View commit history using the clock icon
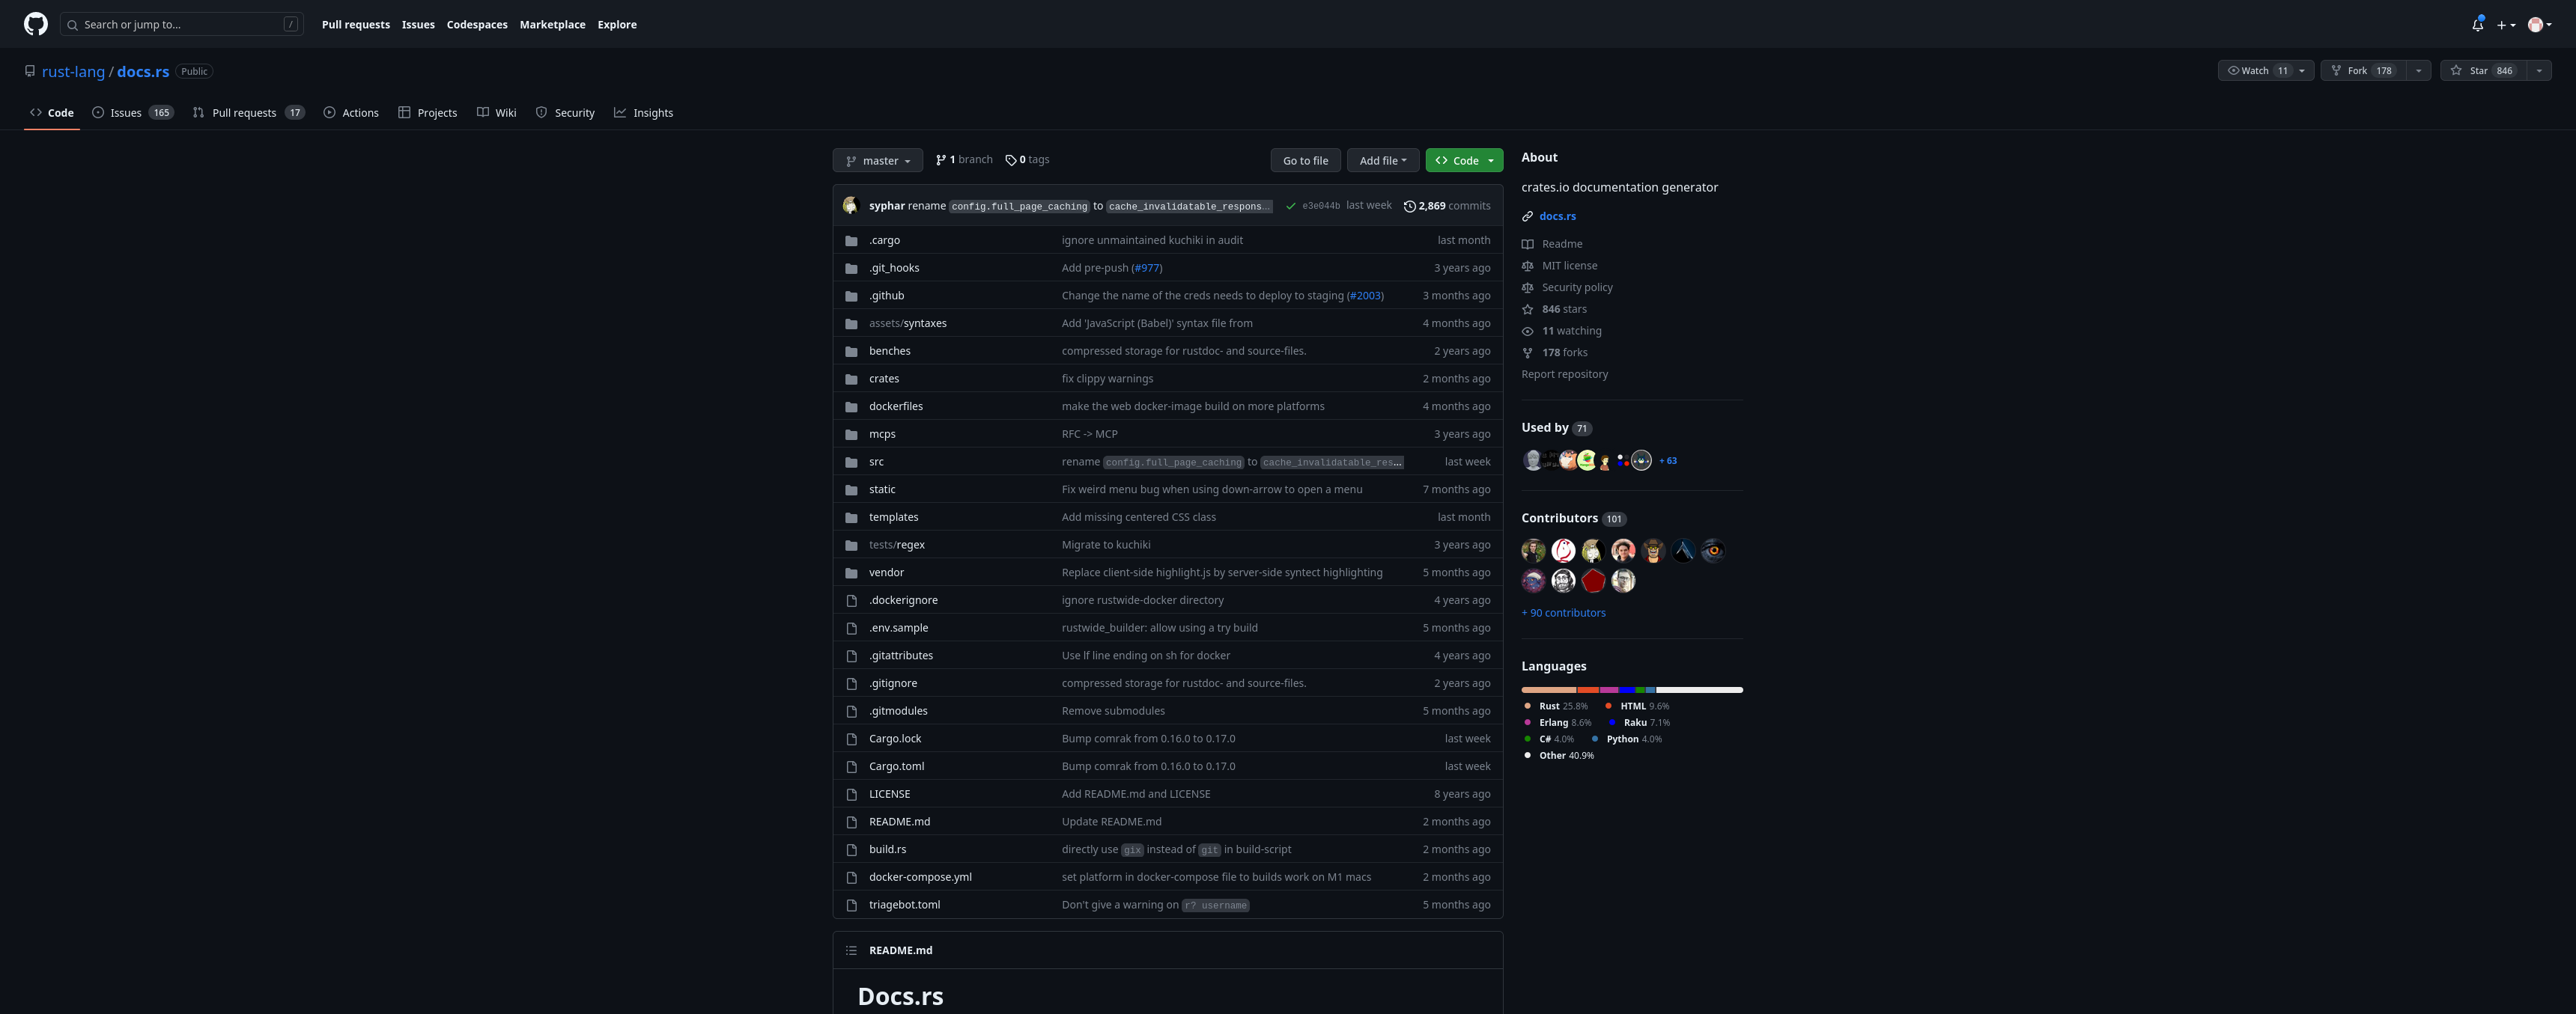This screenshot has height=1014, width=2576. pyautogui.click(x=1410, y=206)
